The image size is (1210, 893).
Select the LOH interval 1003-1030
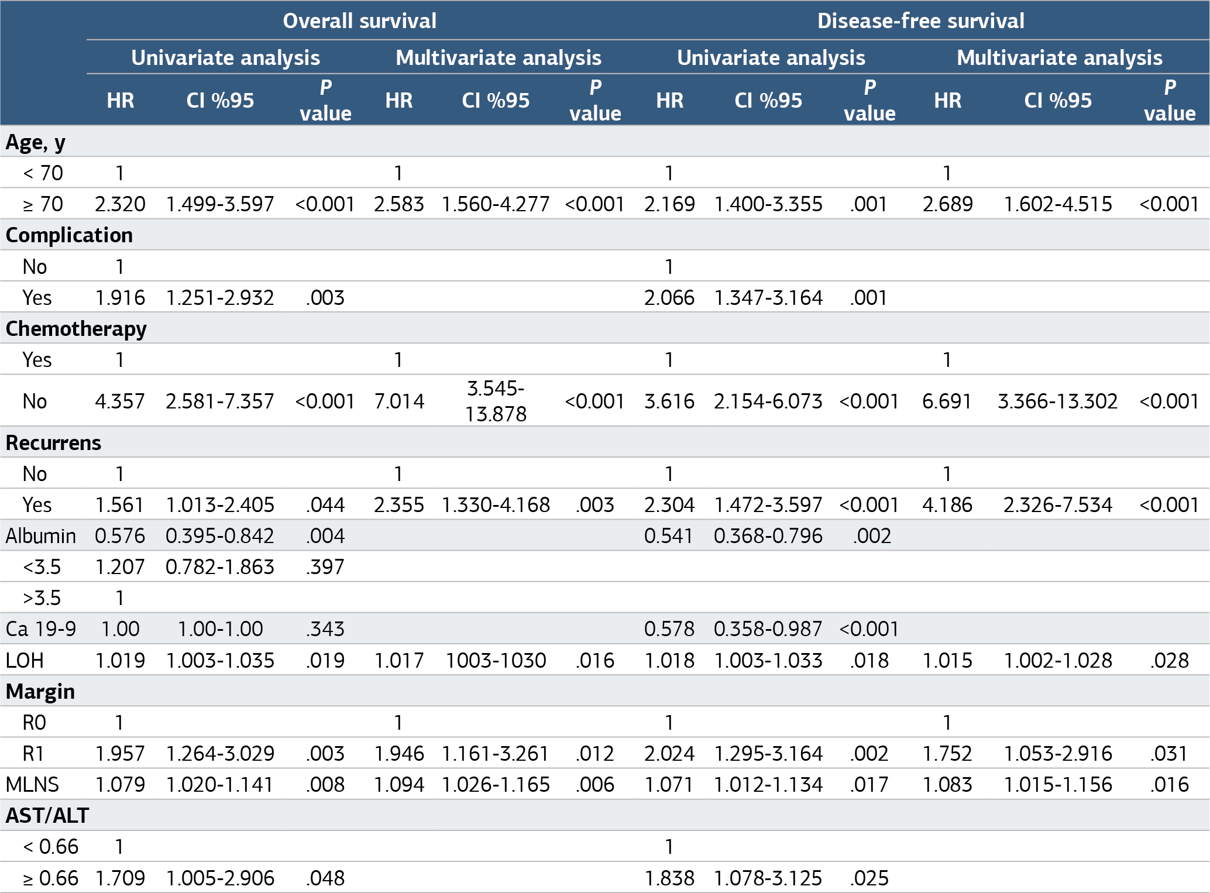click(496, 661)
